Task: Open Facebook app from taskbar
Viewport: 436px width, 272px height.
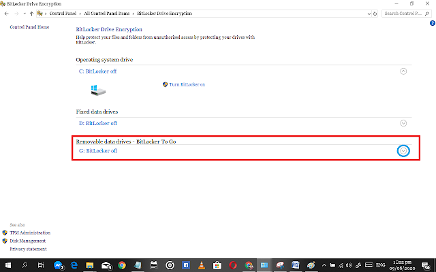Action: click(186, 266)
